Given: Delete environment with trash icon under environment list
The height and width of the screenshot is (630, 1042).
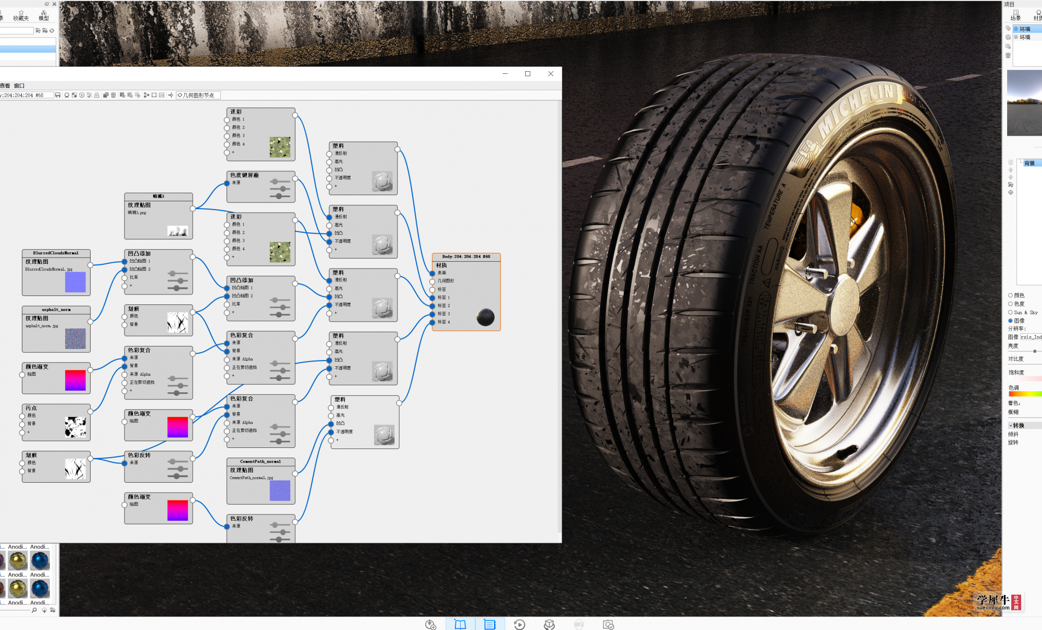Looking at the screenshot, I should pyautogui.click(x=1008, y=55).
